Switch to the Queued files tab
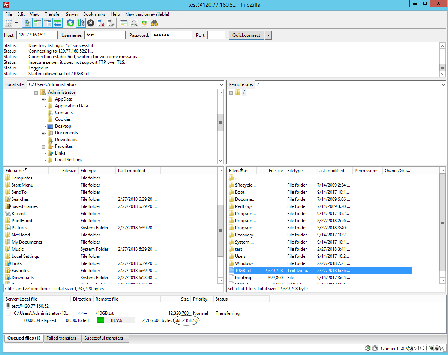Screen dimensions: 448x355 [x=24, y=338]
